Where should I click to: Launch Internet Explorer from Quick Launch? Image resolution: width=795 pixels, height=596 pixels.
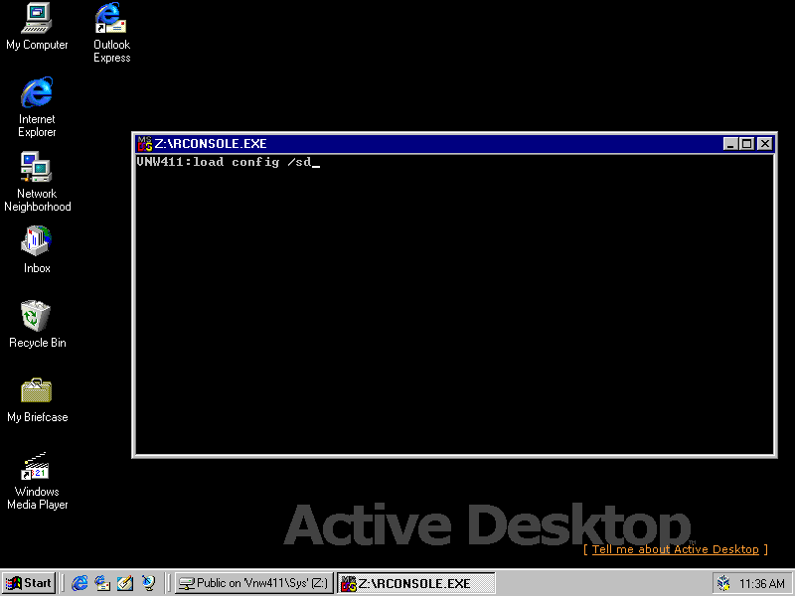(x=79, y=583)
